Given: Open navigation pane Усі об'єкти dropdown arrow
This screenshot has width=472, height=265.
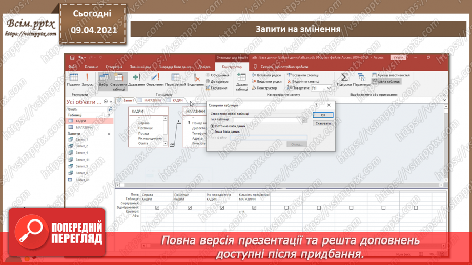Looking at the screenshot, I should tap(106, 102).
